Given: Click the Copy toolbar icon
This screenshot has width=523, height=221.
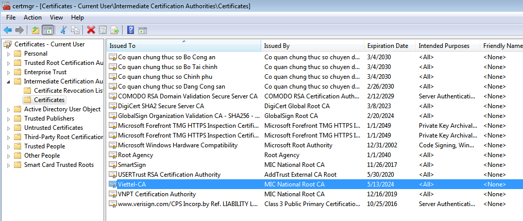Looking at the screenshot, I should [75, 30].
